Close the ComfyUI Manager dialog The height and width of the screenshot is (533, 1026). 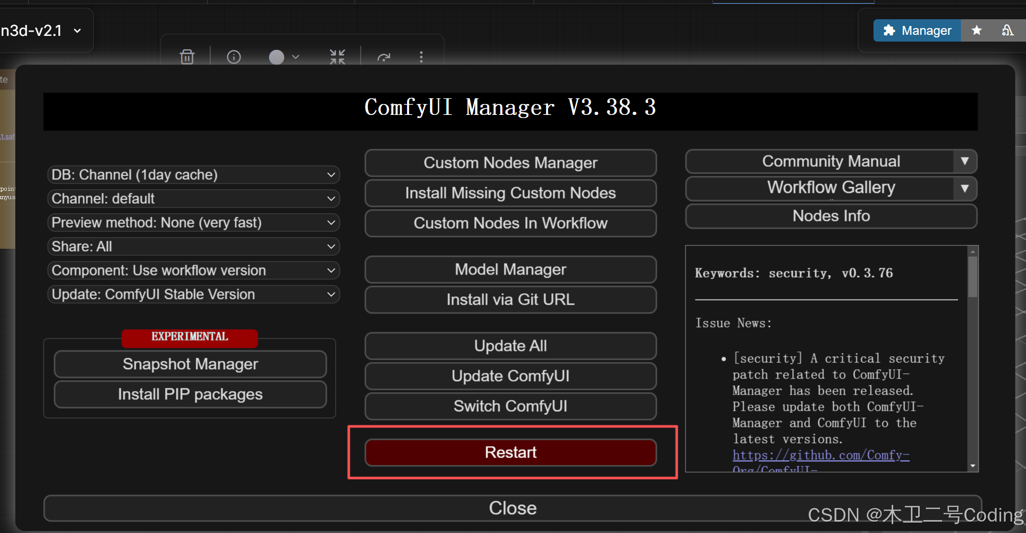(x=512, y=508)
